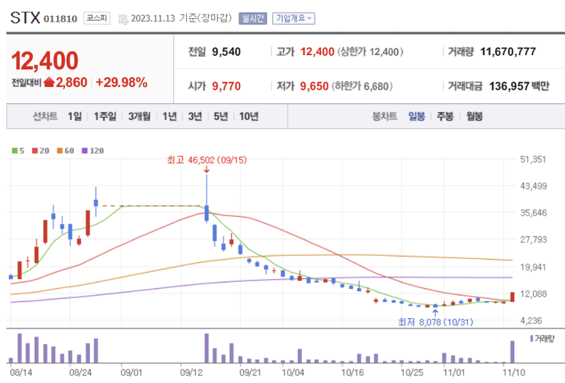The image size is (565, 383).
Task: Click the last red candlestick at 11/13
Action: click(513, 297)
